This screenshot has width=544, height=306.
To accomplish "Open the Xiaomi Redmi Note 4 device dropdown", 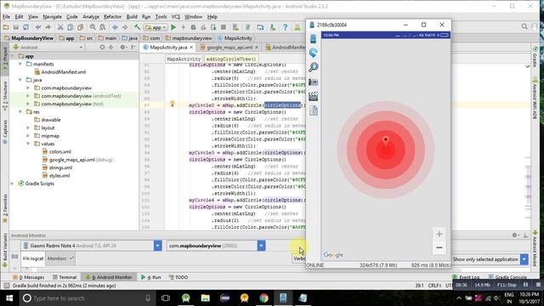I will [157, 246].
